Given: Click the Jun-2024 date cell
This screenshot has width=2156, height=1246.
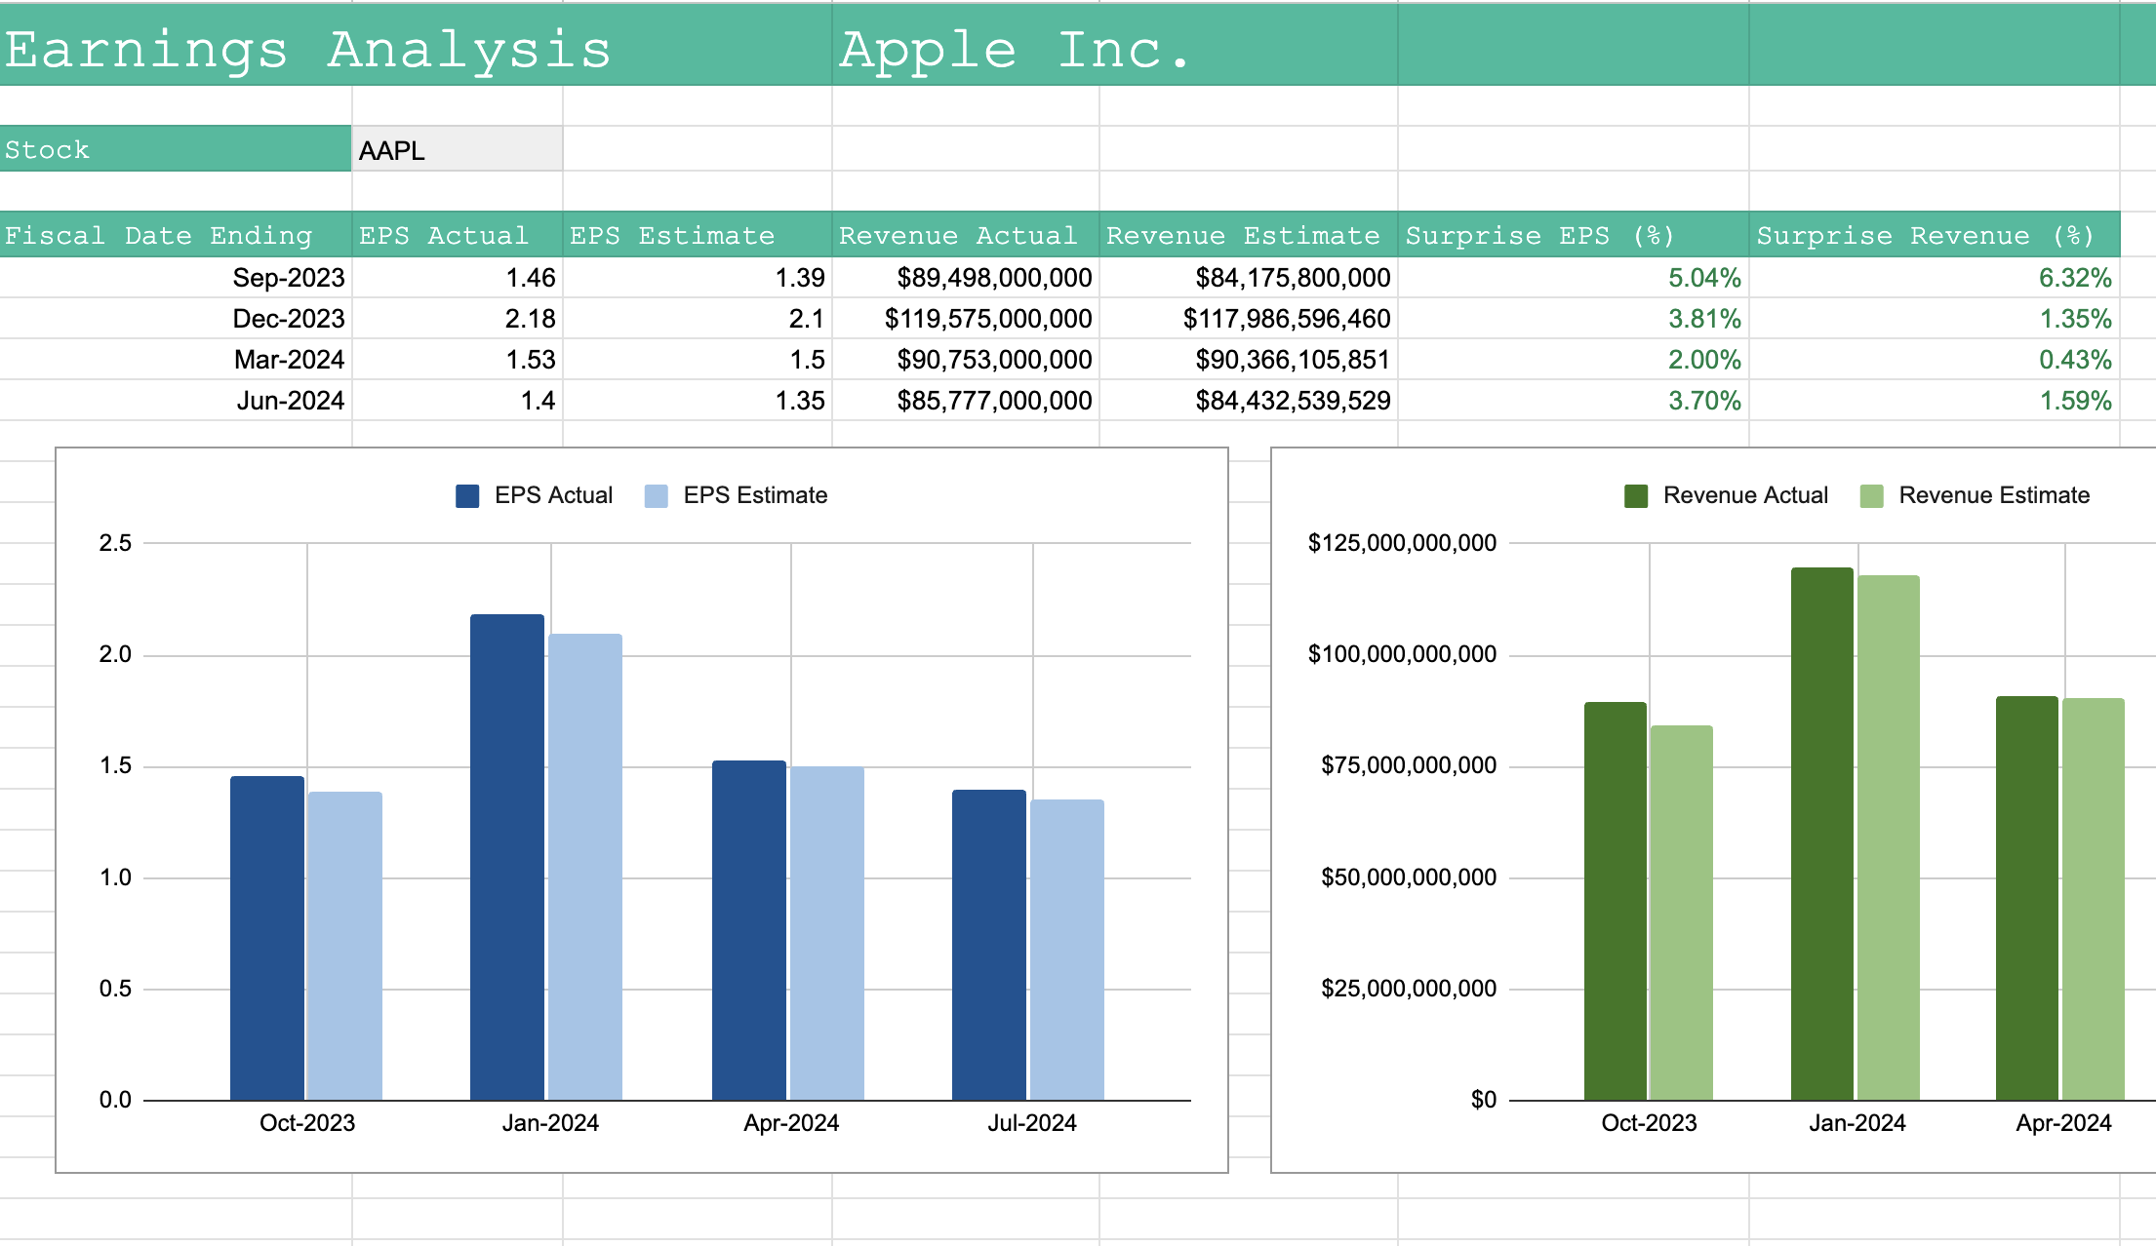Looking at the screenshot, I should pos(176,401).
